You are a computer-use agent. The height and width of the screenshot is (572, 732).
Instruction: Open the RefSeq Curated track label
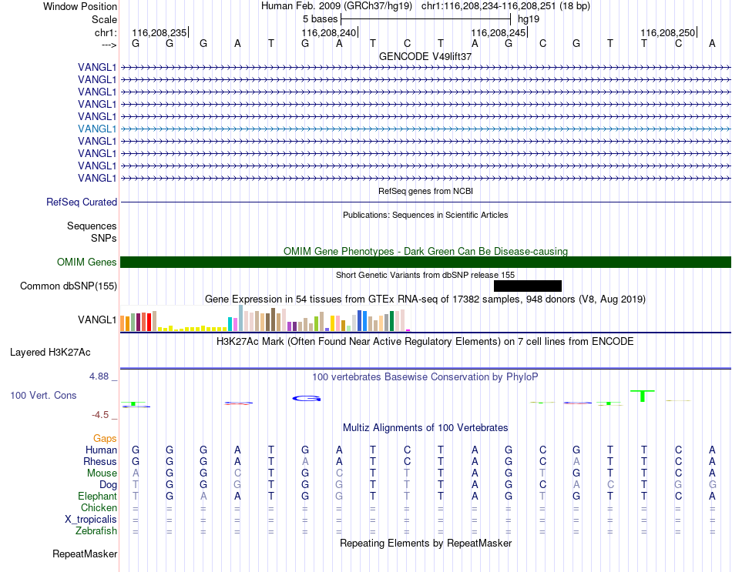pyautogui.click(x=82, y=202)
